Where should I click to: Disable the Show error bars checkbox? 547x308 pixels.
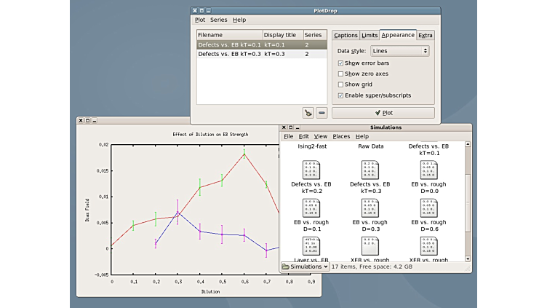[x=341, y=63]
